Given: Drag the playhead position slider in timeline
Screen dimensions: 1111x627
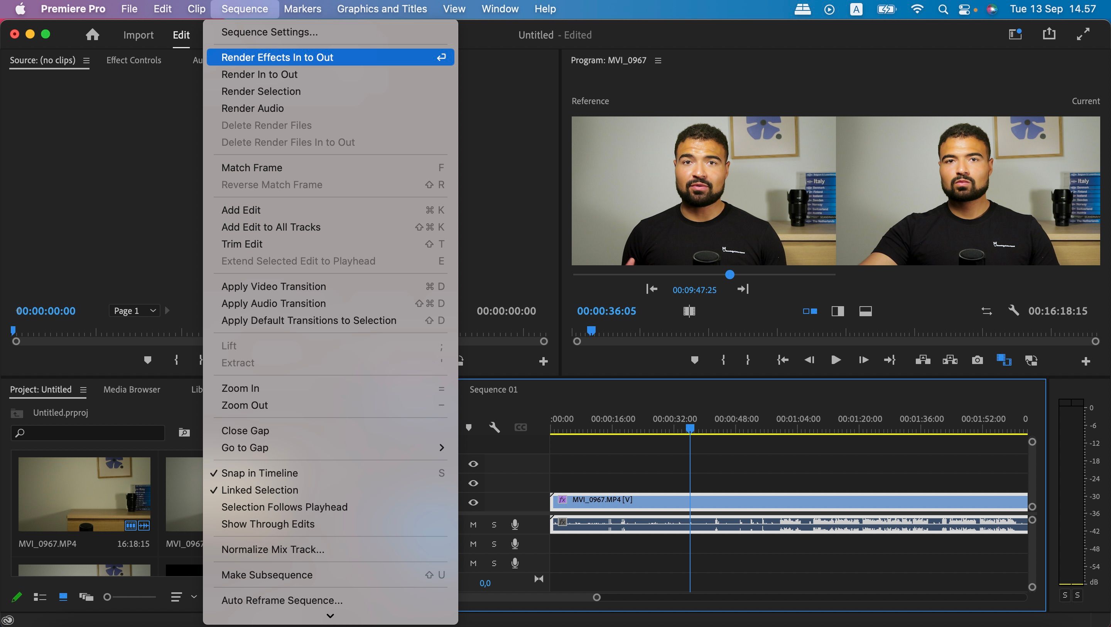Looking at the screenshot, I should (689, 427).
